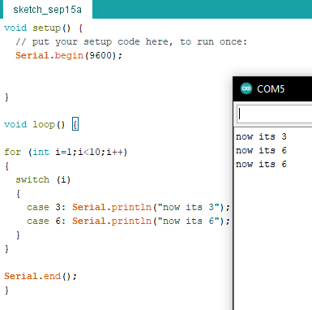Click the 'Serial.begin(9600);' line

[x=69, y=56]
